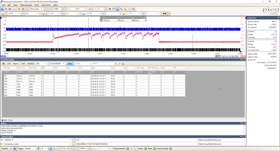Click the trigger edge type icon

pos(38,149)
